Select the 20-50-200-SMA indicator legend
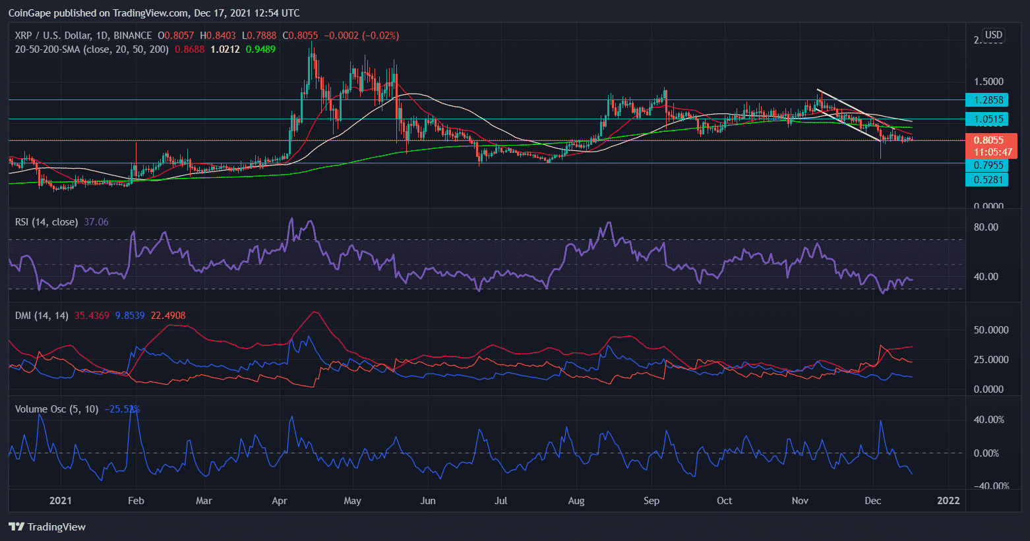The width and height of the screenshot is (1030, 541). [92, 49]
